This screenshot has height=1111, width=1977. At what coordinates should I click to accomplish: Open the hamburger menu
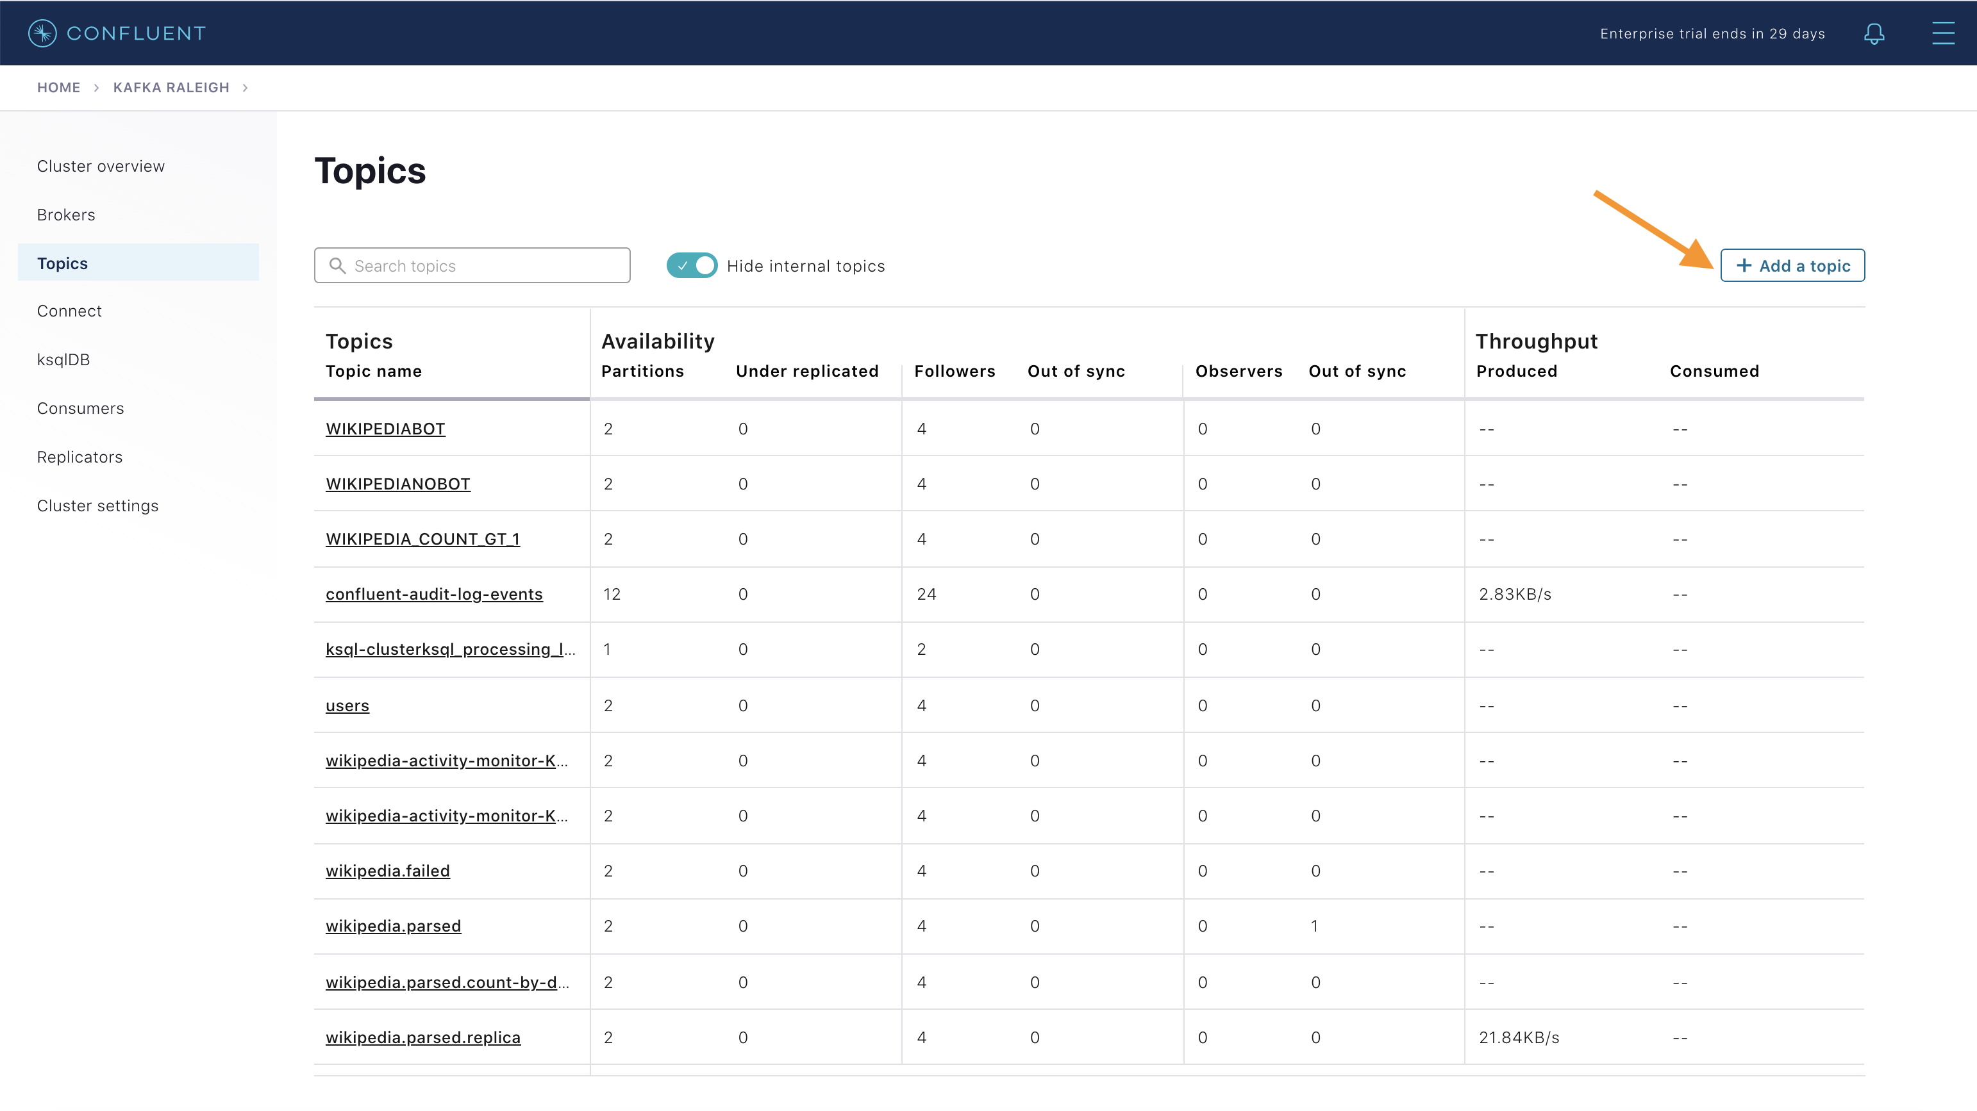1942,33
